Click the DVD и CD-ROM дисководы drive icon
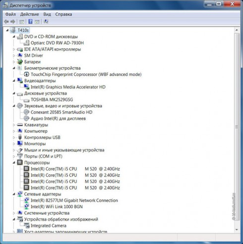This screenshot has height=244, width=243. (x=20, y=37)
